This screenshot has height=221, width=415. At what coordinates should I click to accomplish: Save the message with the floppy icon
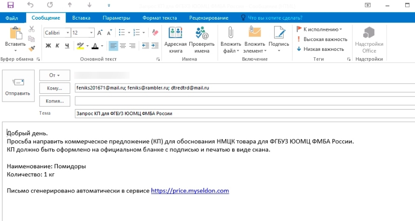[x=11, y=5]
